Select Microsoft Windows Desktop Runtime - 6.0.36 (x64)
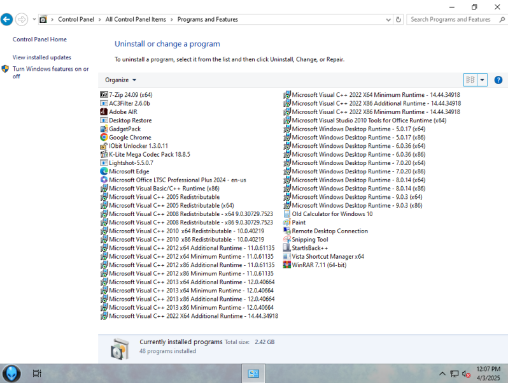508x383 pixels. pos(355,146)
